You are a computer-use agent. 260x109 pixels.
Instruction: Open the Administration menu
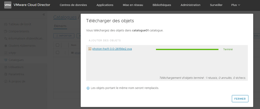coord(190,5)
